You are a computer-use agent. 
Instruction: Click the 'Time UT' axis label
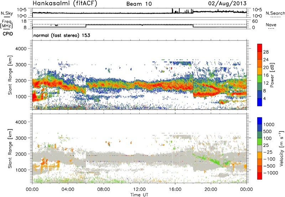coord(139,195)
